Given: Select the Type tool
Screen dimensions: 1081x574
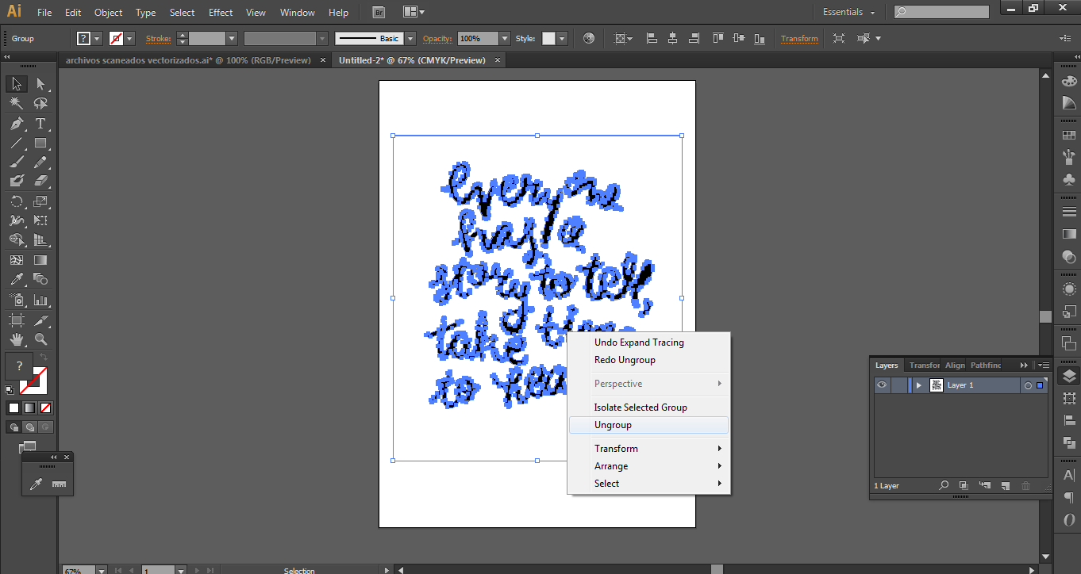Looking at the screenshot, I should click(40, 124).
